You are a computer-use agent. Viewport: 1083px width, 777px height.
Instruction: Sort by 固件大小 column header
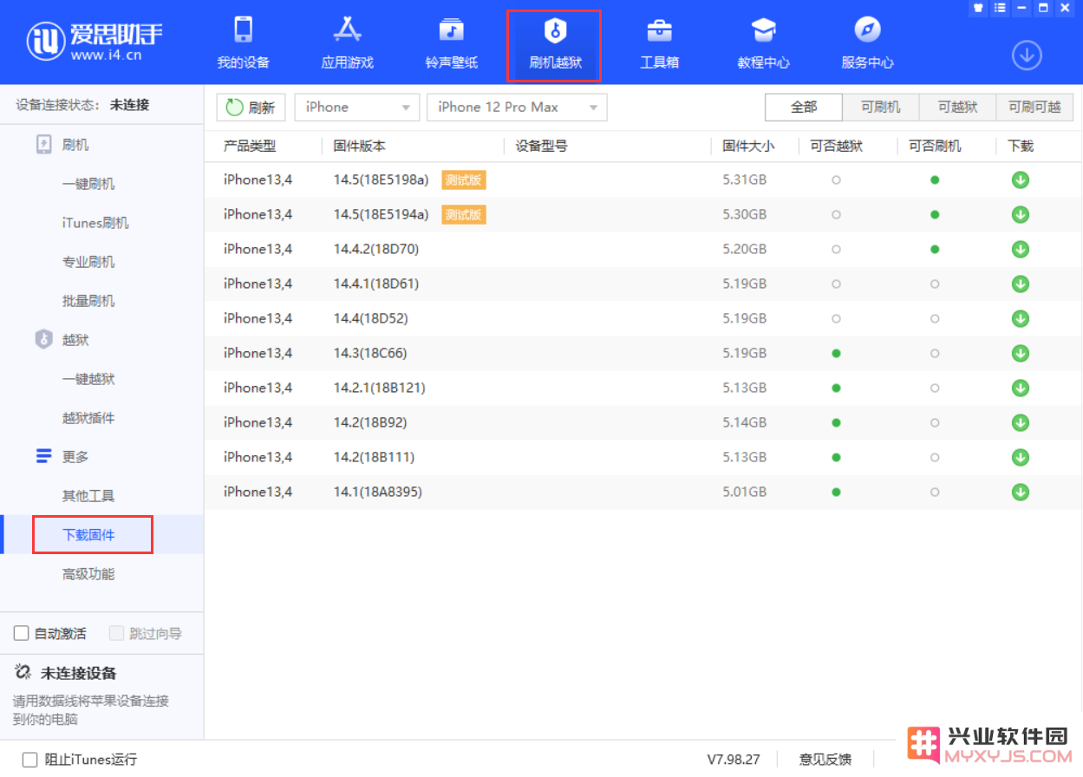(749, 147)
